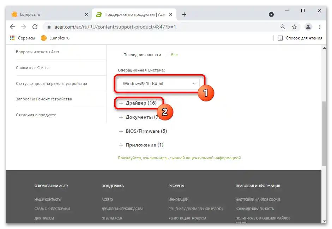
Task: Select the Последние новости filter
Action: click(x=142, y=55)
